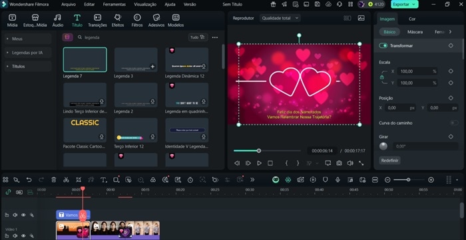The width and height of the screenshot is (466, 240).
Task: Toggle the green link icon beside the ruler
Action: [8, 192]
